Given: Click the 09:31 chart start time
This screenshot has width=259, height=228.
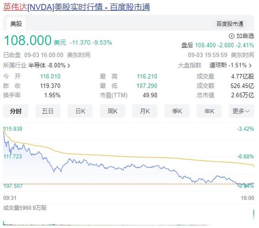Looking at the screenshot, I should (x=10, y=198).
